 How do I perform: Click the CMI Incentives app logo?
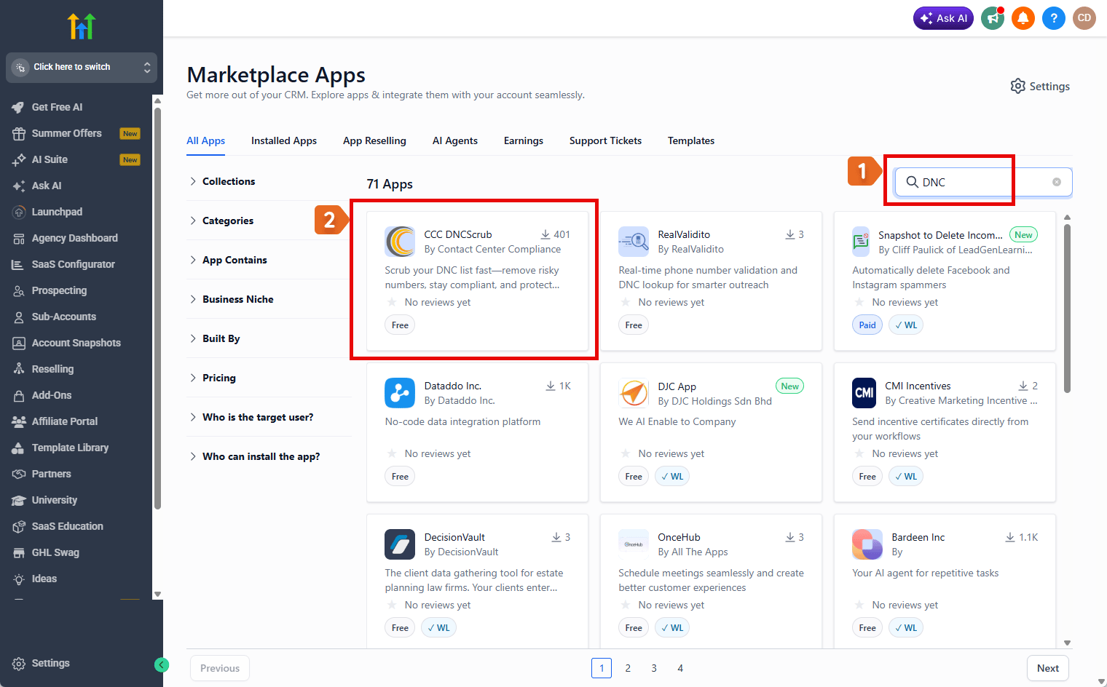click(864, 393)
